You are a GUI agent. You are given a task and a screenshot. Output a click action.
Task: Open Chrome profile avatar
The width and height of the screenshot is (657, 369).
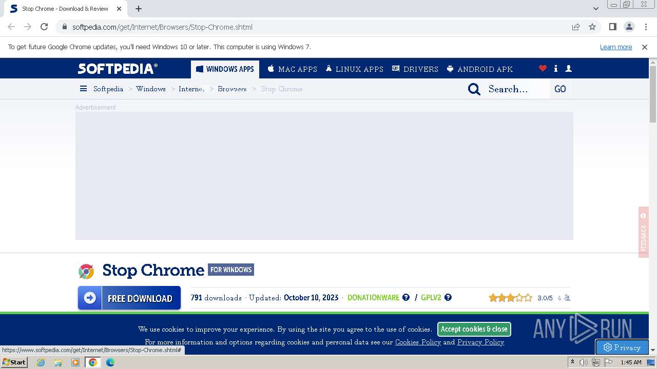pos(629,27)
